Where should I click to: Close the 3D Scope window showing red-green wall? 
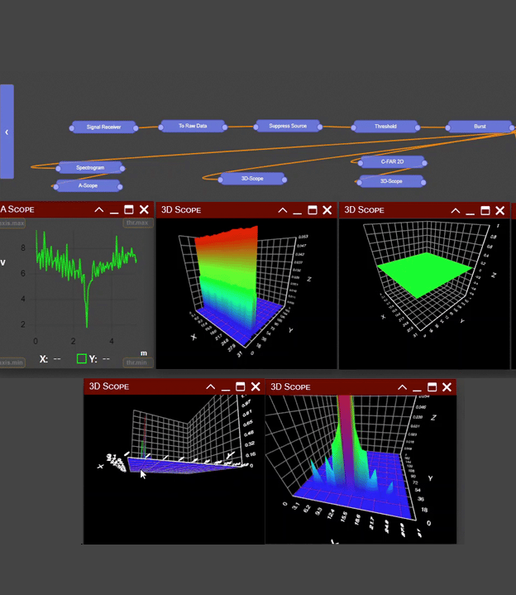click(x=327, y=210)
